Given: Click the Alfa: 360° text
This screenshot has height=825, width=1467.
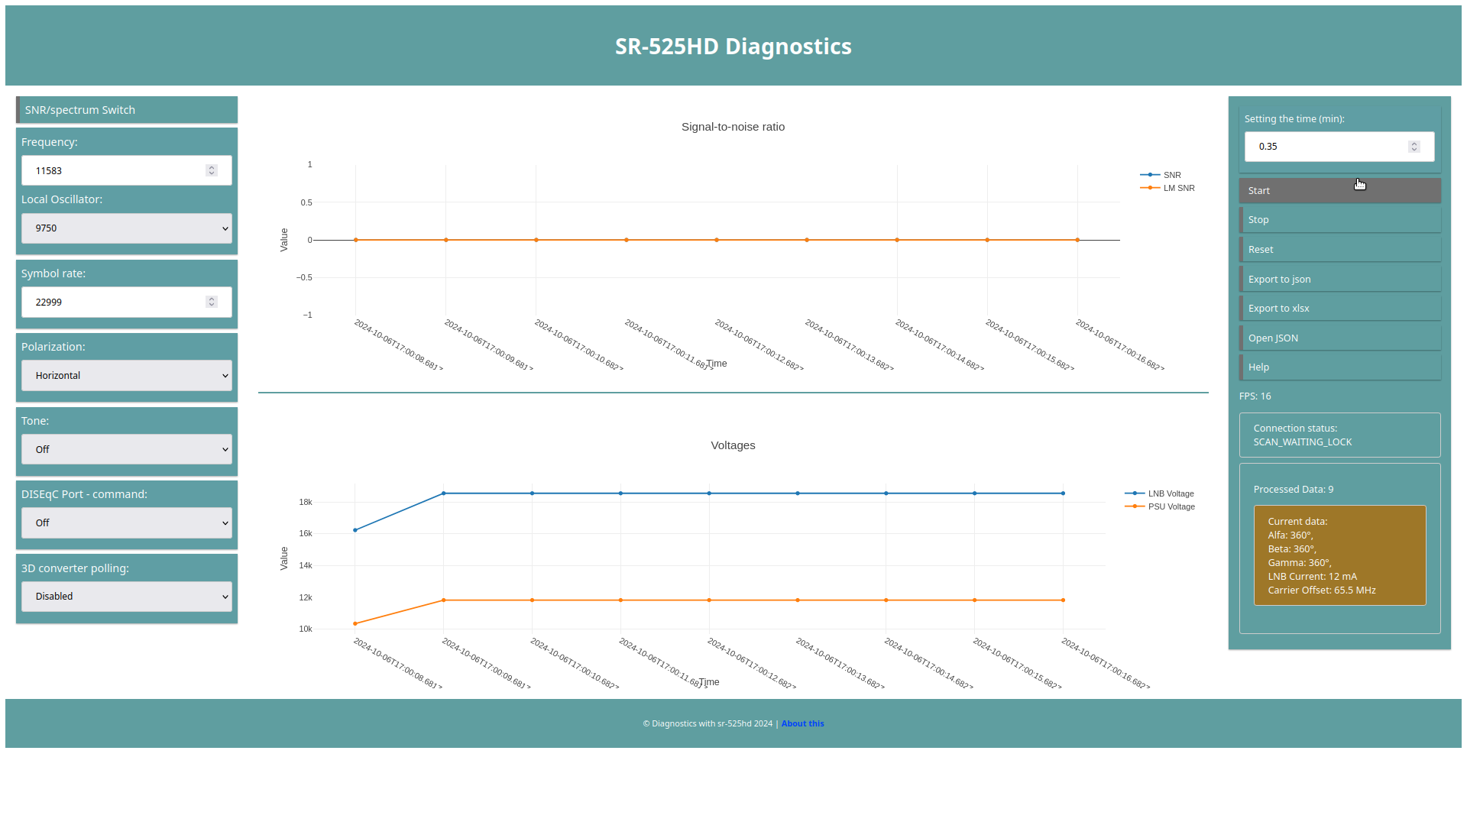Looking at the screenshot, I should (1291, 535).
